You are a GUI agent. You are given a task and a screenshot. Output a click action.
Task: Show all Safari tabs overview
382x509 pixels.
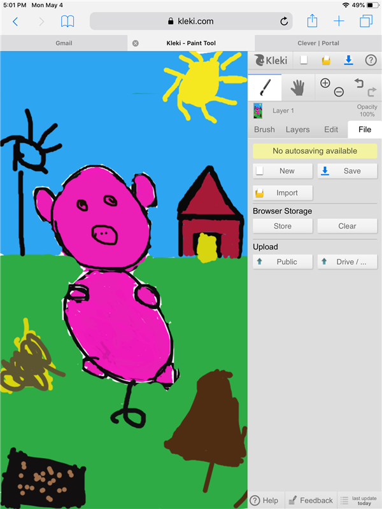click(366, 21)
